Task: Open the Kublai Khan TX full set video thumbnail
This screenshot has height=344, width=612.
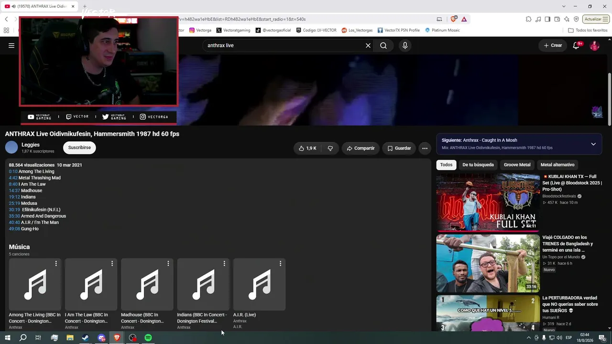Action: [x=488, y=202]
